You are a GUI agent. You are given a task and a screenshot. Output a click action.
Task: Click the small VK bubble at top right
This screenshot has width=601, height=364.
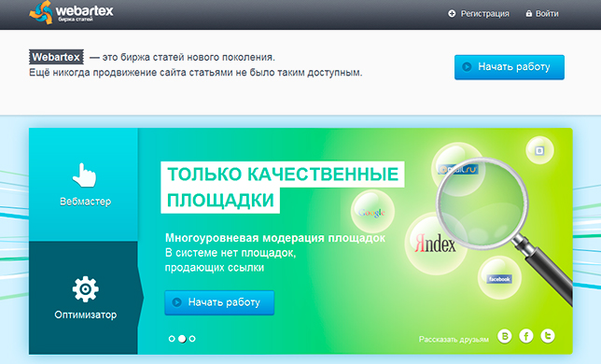pos(539,150)
